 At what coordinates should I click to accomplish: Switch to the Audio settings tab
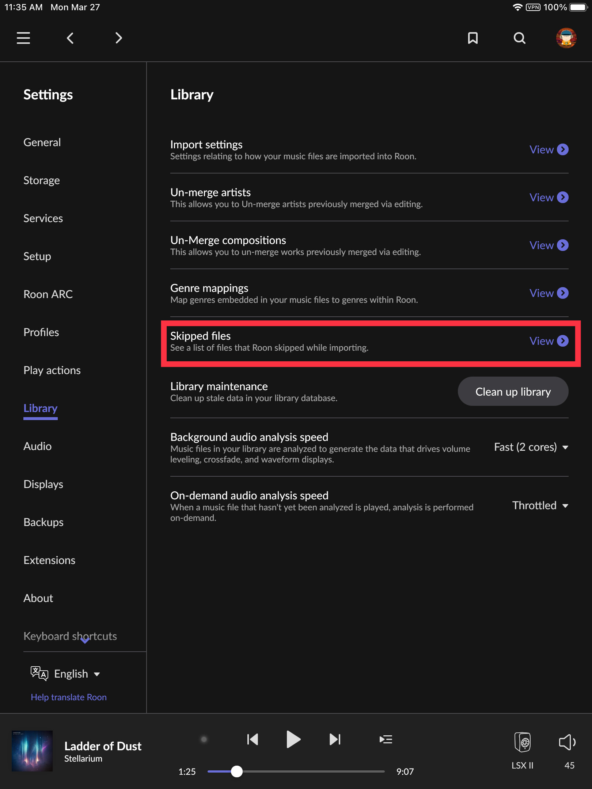click(37, 446)
